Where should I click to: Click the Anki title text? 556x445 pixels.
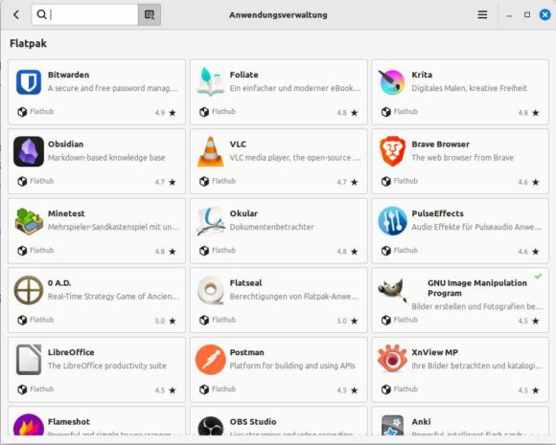421,422
